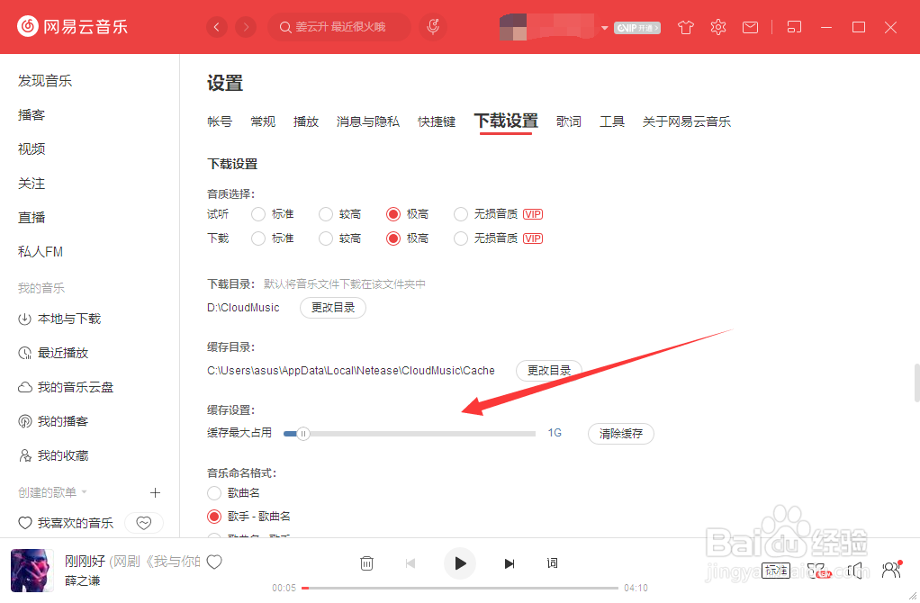Open the skin theme shirt icon
The width and height of the screenshot is (920, 603).
685,27
